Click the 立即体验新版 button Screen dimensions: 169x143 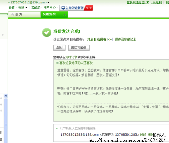[76, 8]
